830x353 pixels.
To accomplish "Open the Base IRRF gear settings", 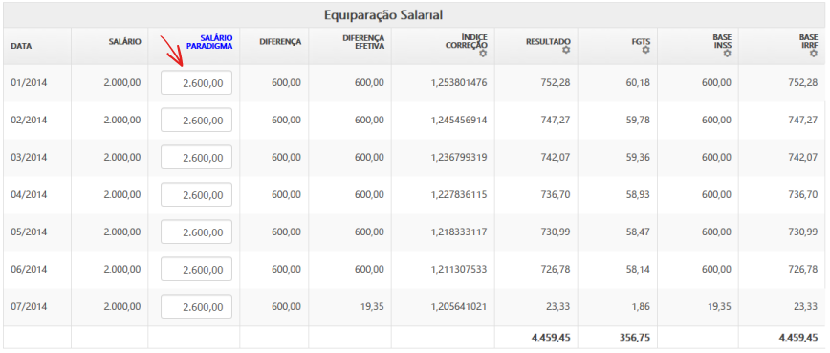I will pos(813,54).
